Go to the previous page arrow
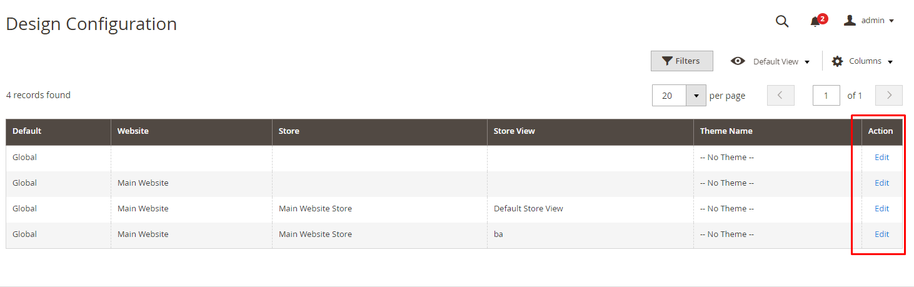This screenshot has width=914, height=287. coord(780,96)
